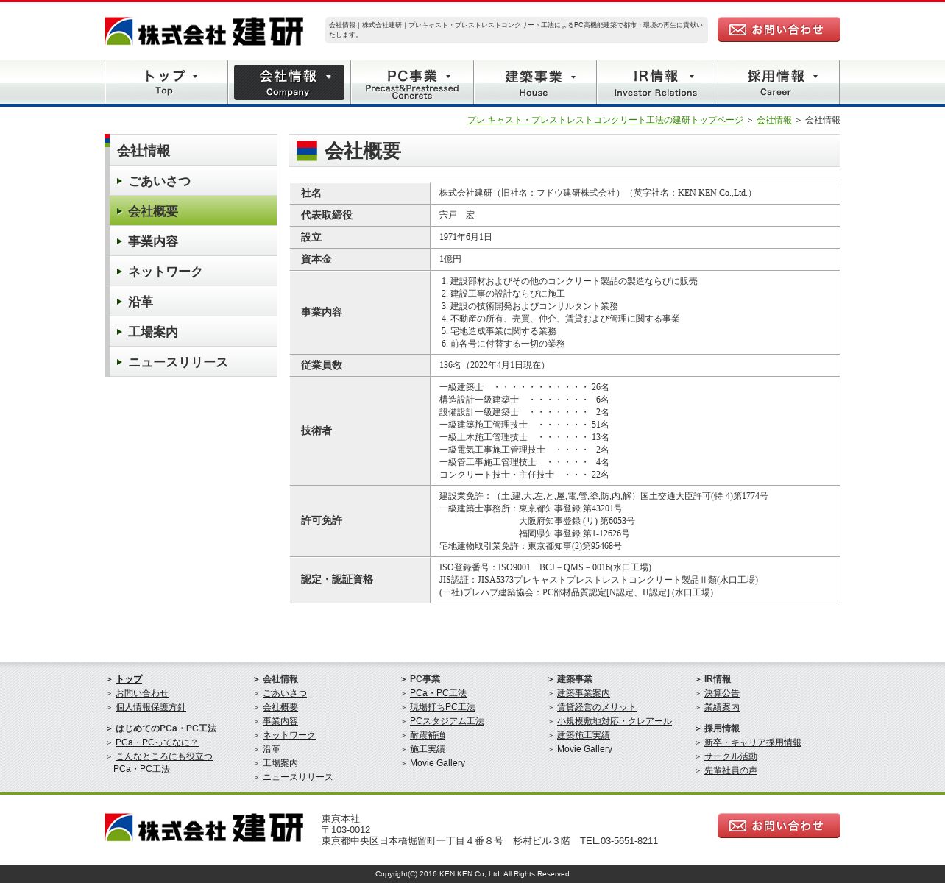Open the IR情報 Investor Relations menu
The height and width of the screenshot is (883, 945).
pyautogui.click(x=657, y=82)
